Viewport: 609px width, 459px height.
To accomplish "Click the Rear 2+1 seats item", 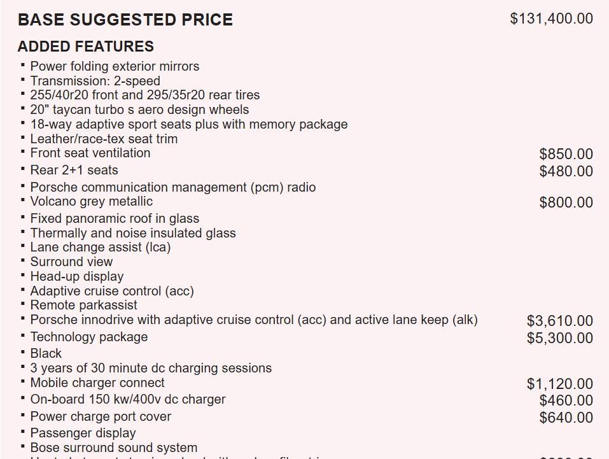I will point(74,170).
